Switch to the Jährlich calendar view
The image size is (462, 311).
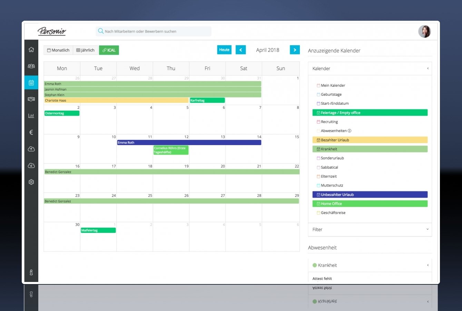pyautogui.click(x=85, y=50)
